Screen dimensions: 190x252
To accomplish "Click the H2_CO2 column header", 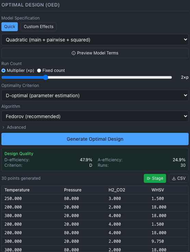I will [x=117, y=190].
